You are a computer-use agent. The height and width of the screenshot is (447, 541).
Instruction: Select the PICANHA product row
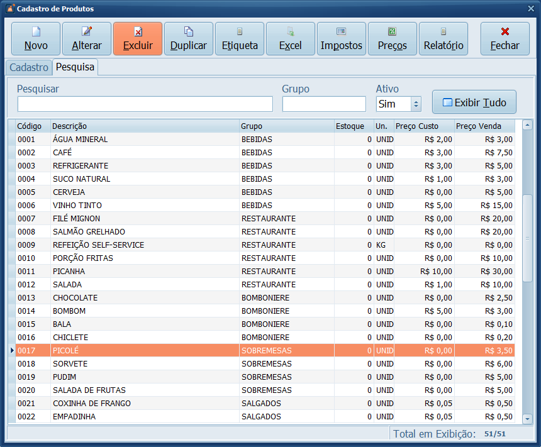point(145,272)
